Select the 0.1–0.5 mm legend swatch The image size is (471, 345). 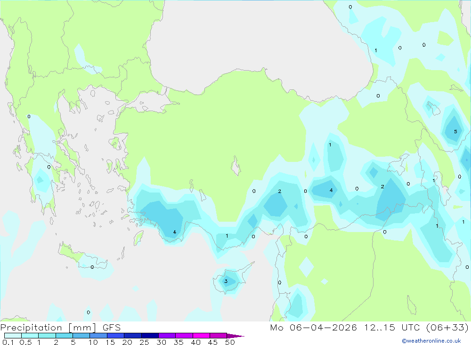pos(13,336)
